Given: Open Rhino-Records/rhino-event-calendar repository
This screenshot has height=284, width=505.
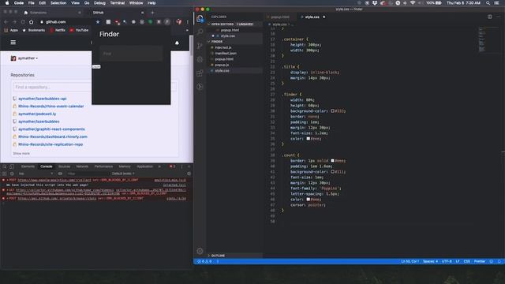Looking at the screenshot, I should pyautogui.click(x=50, y=106).
